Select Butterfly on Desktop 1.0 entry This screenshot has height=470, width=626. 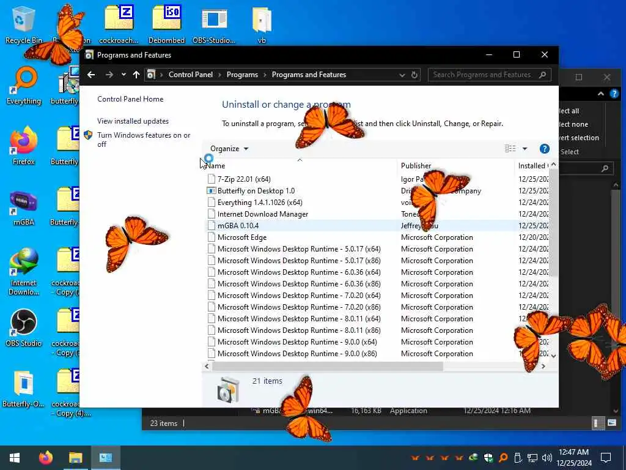pyautogui.click(x=256, y=191)
